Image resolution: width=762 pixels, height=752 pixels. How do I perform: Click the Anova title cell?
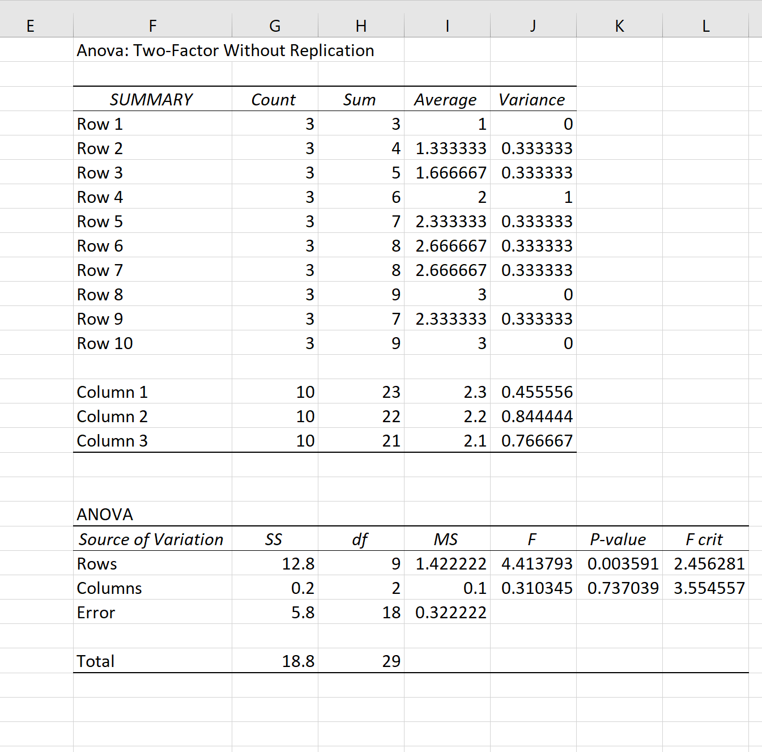[x=225, y=50]
